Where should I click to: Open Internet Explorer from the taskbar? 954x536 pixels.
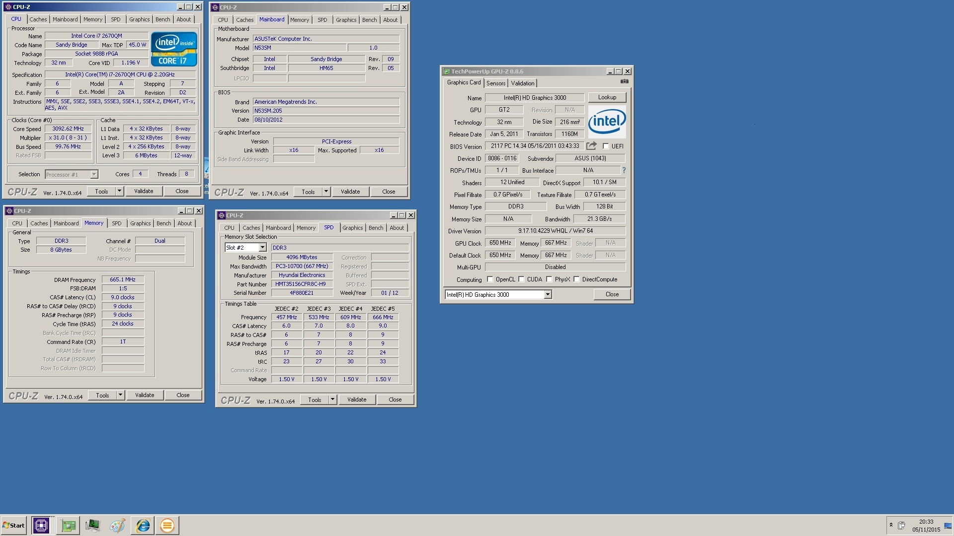click(143, 525)
